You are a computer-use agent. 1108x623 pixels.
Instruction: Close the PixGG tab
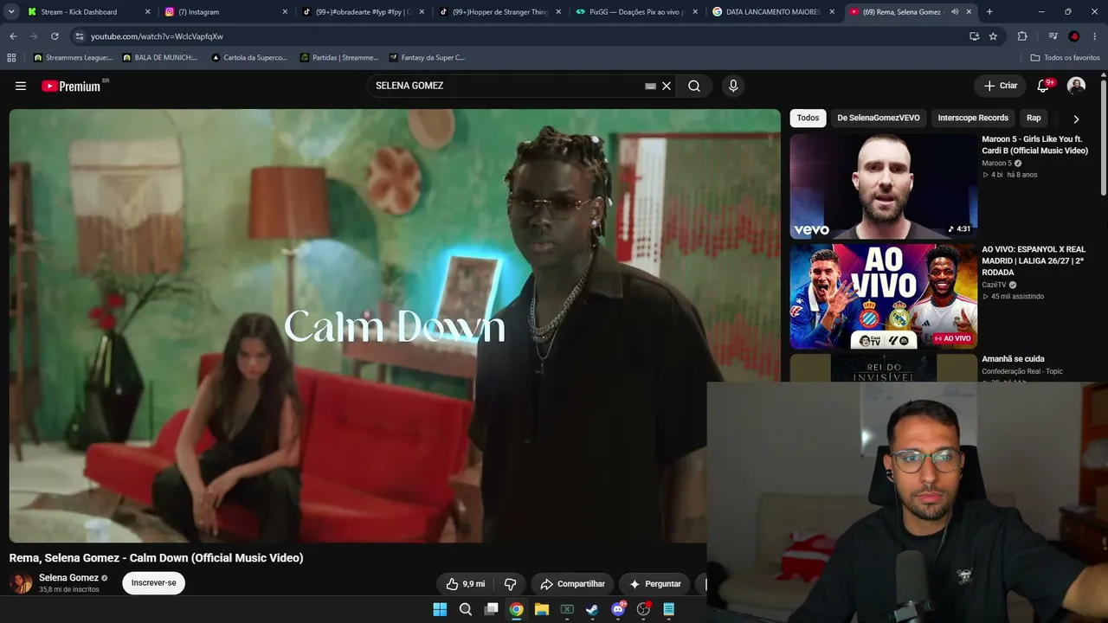coord(695,12)
